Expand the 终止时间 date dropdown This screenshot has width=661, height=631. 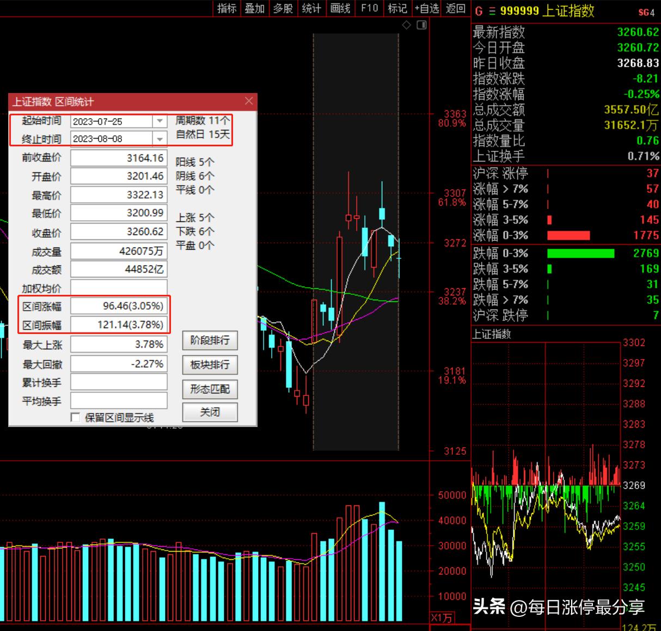(x=160, y=139)
